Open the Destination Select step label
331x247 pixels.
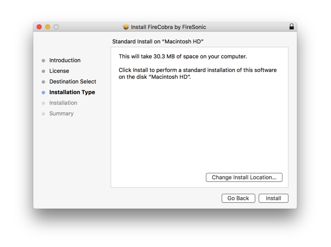73,82
